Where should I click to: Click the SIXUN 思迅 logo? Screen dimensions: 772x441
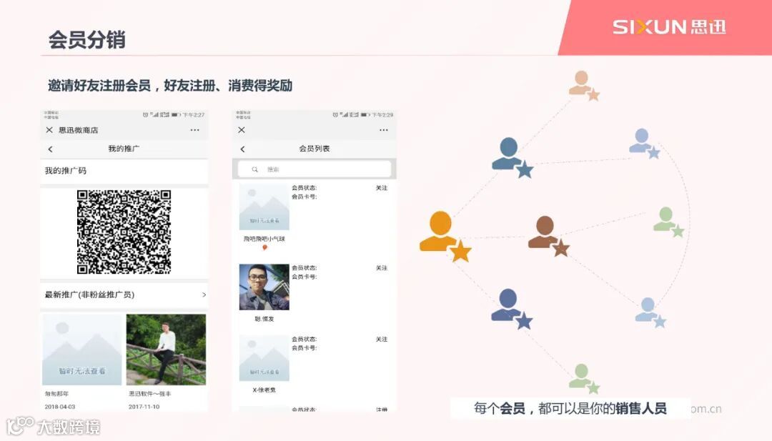click(669, 26)
